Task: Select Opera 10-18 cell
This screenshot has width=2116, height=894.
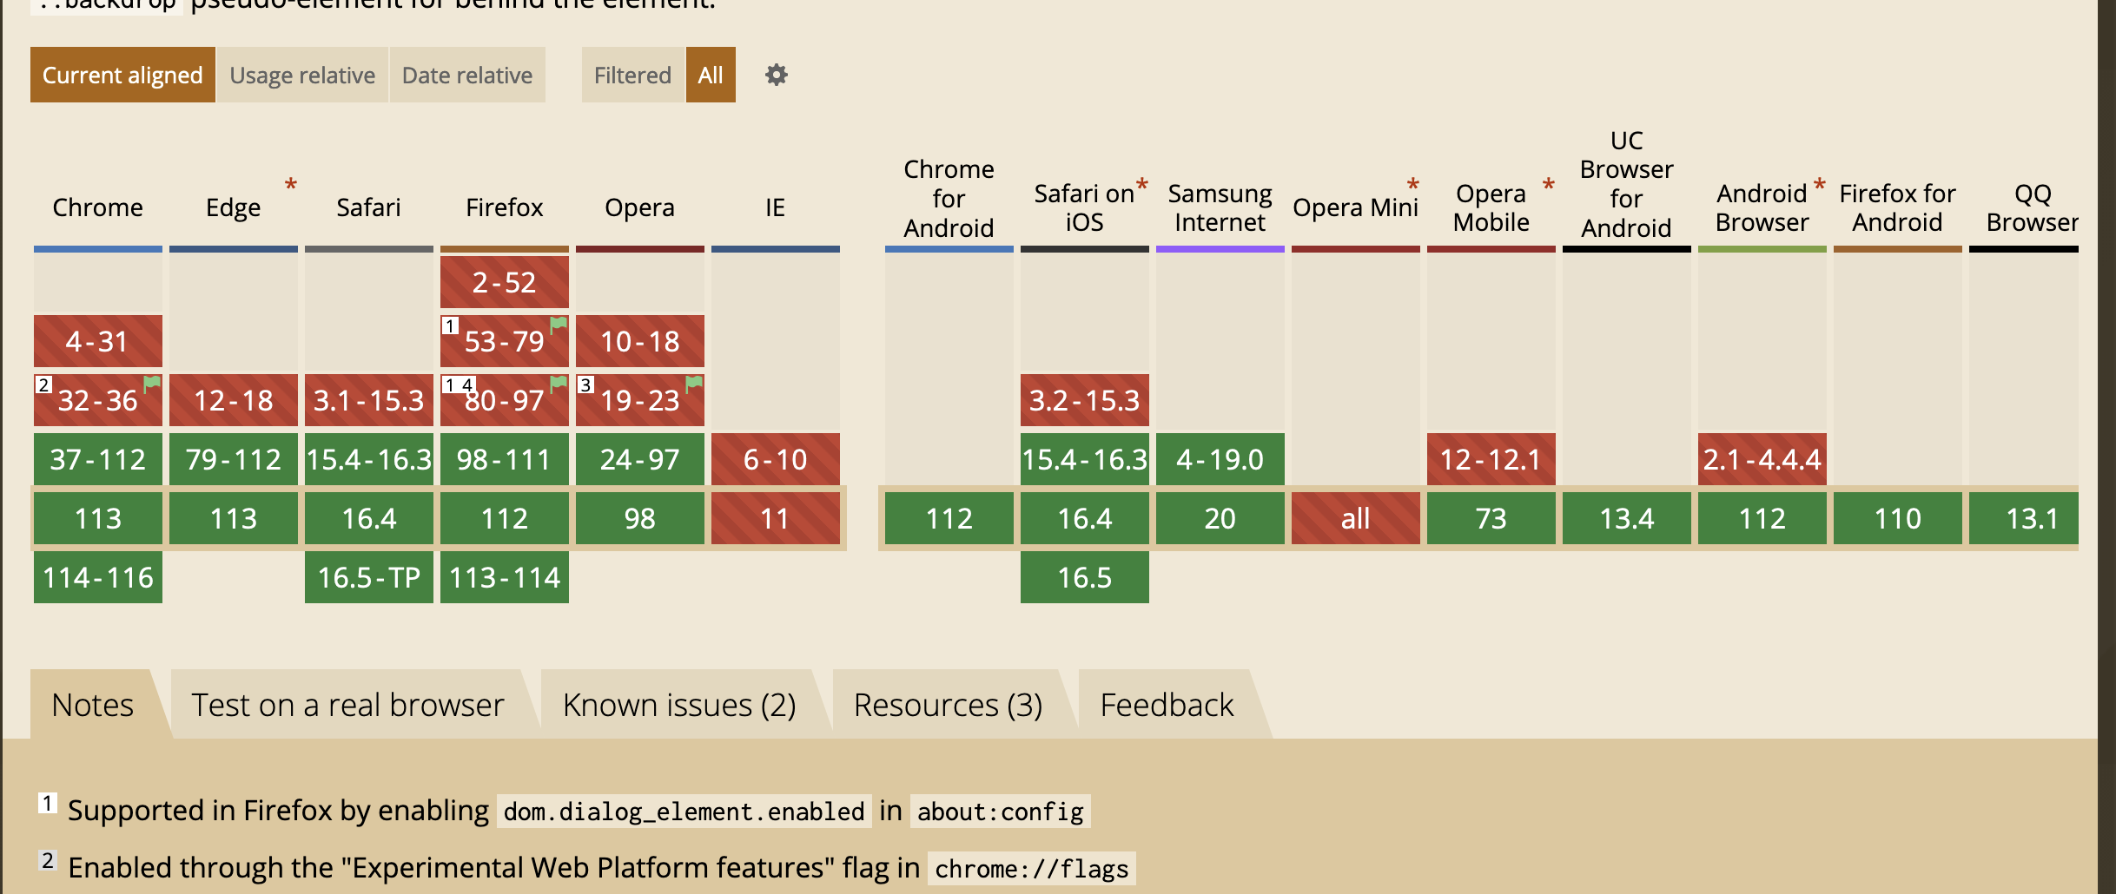Action: click(x=640, y=341)
